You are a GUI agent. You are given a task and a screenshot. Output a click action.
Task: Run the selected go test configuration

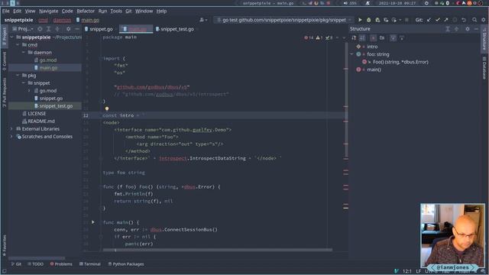(360, 20)
